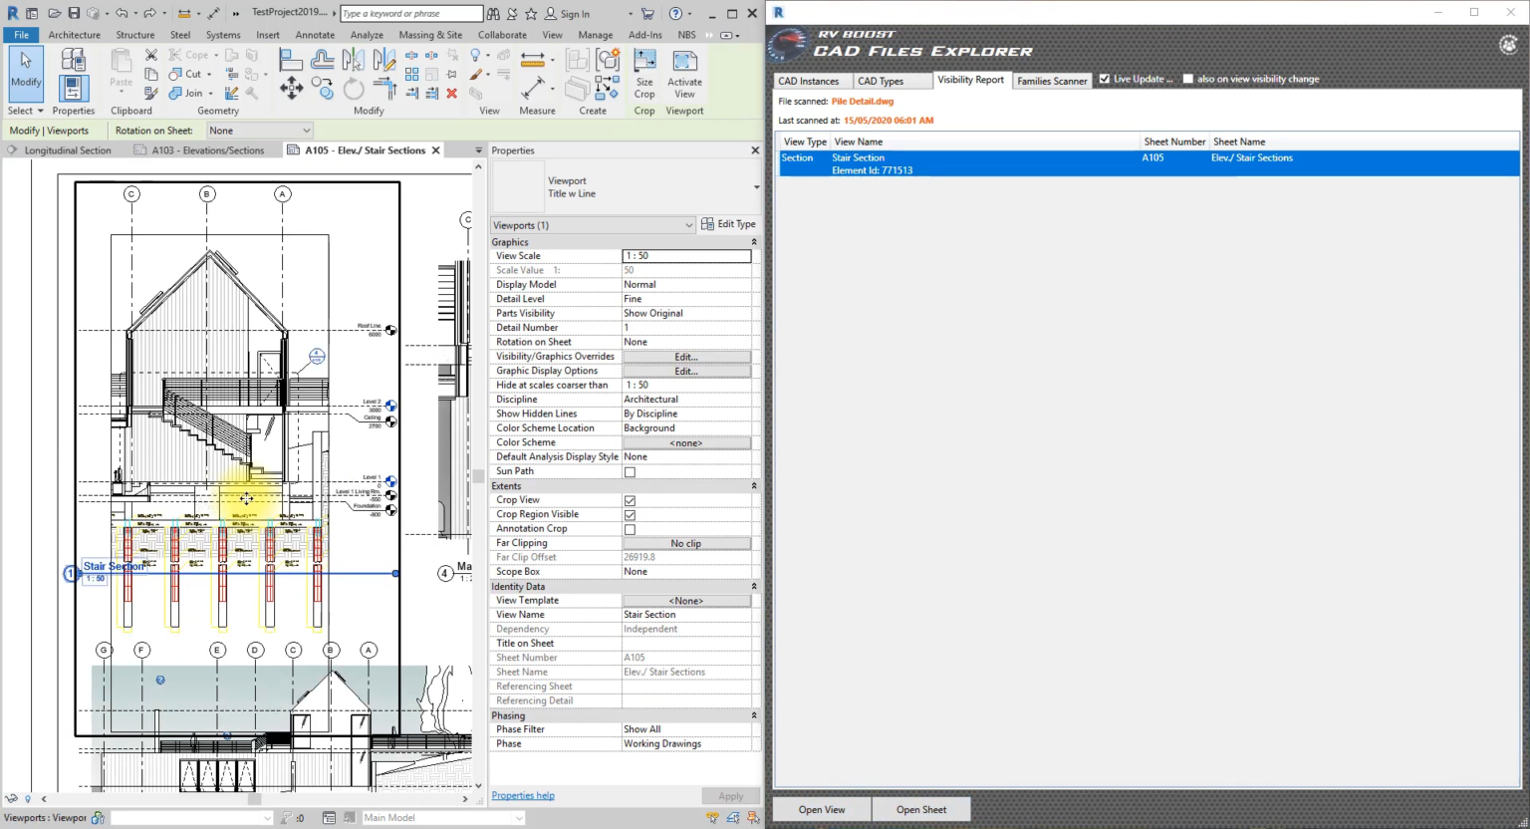This screenshot has height=829, width=1530.
Task: Open the Help question mark icon
Action: pyautogui.click(x=675, y=14)
